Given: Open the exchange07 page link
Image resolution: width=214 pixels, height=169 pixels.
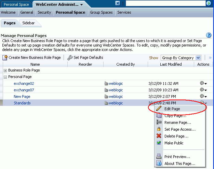Looking at the screenshot, I should (x=24, y=90).
